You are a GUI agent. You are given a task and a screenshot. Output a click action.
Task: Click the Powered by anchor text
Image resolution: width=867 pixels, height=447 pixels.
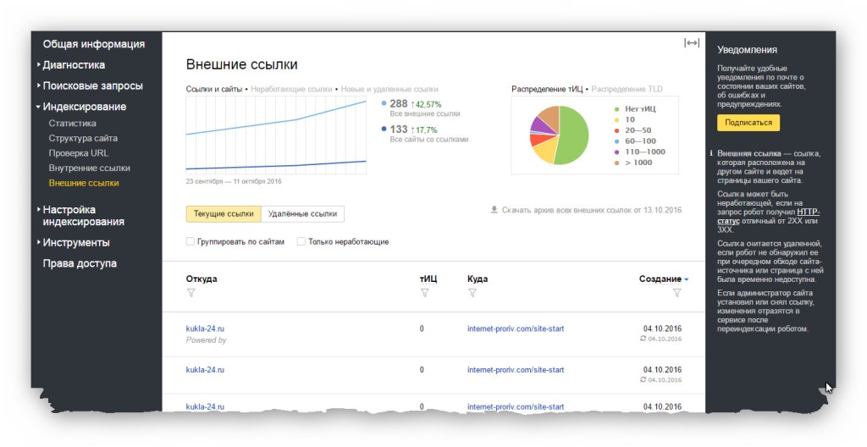point(207,340)
